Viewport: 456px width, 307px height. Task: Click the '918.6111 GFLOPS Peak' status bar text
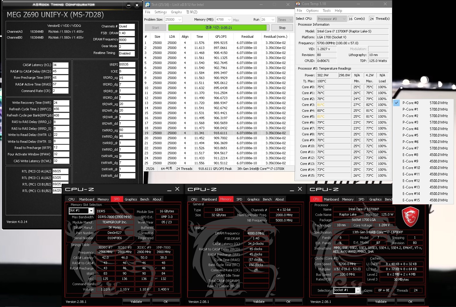tap(215, 169)
